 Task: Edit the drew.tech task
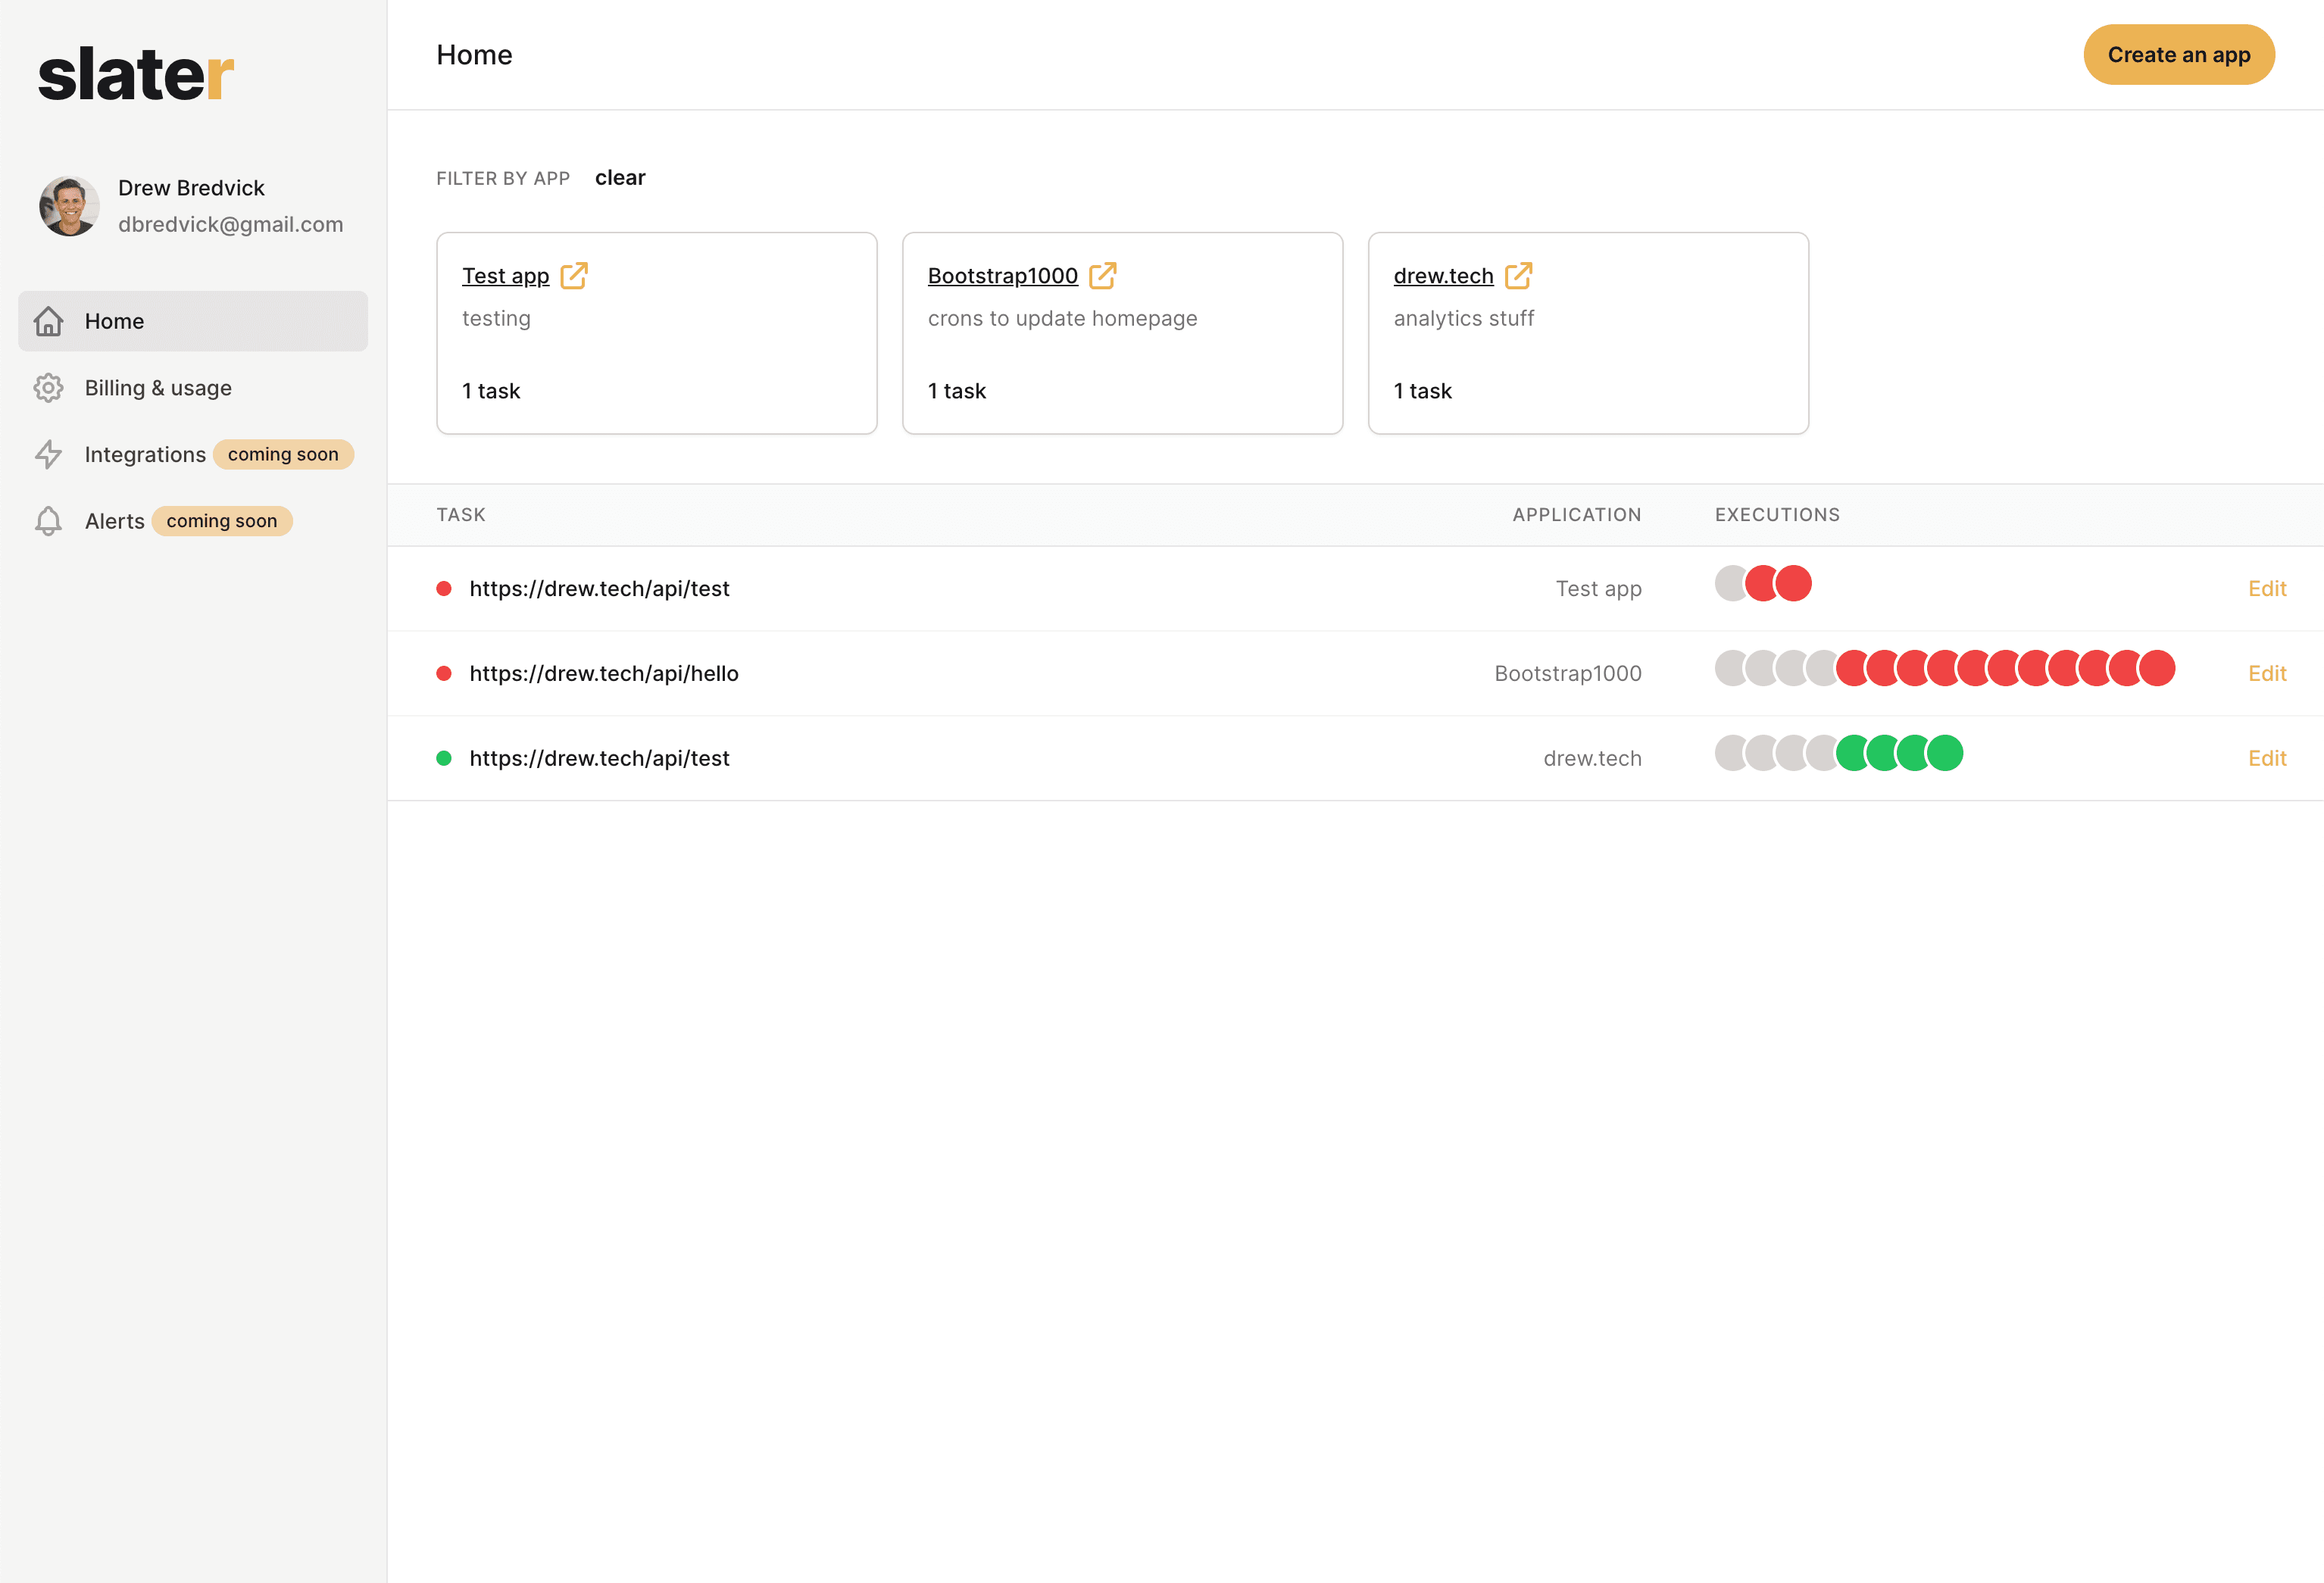pos(2267,758)
